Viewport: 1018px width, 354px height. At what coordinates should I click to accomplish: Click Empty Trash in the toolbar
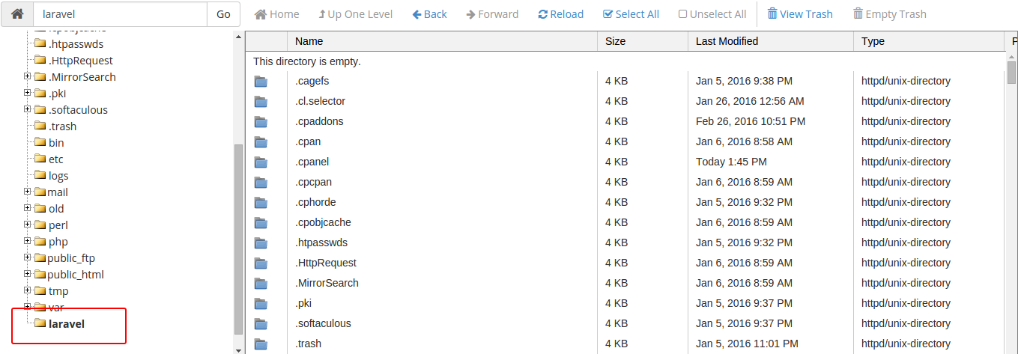click(x=858, y=14)
